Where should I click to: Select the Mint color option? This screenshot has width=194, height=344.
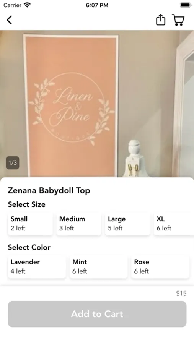pyautogui.click(x=98, y=267)
